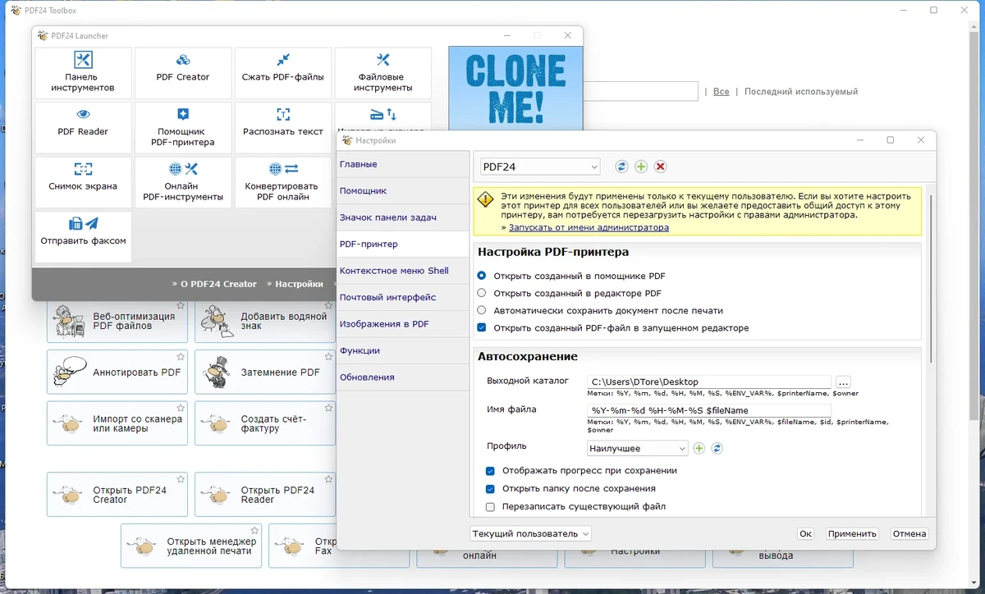The image size is (985, 594).
Task: Click red delete printer icon
Action: 661,167
